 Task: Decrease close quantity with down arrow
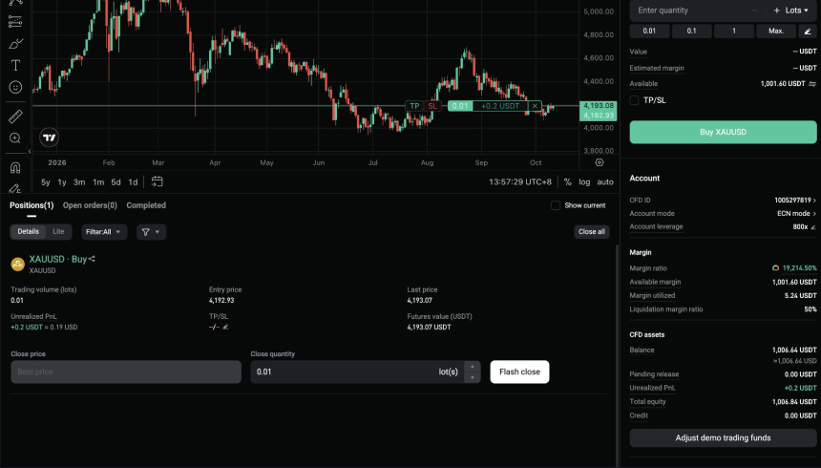point(473,377)
